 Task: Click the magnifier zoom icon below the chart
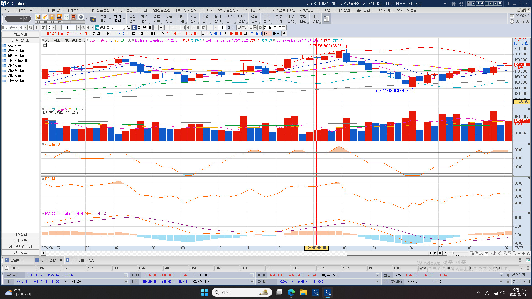click(514, 253)
